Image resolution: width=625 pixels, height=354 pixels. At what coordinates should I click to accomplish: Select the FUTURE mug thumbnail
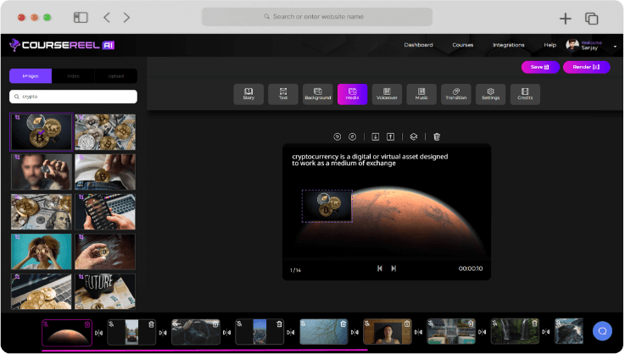click(x=105, y=291)
